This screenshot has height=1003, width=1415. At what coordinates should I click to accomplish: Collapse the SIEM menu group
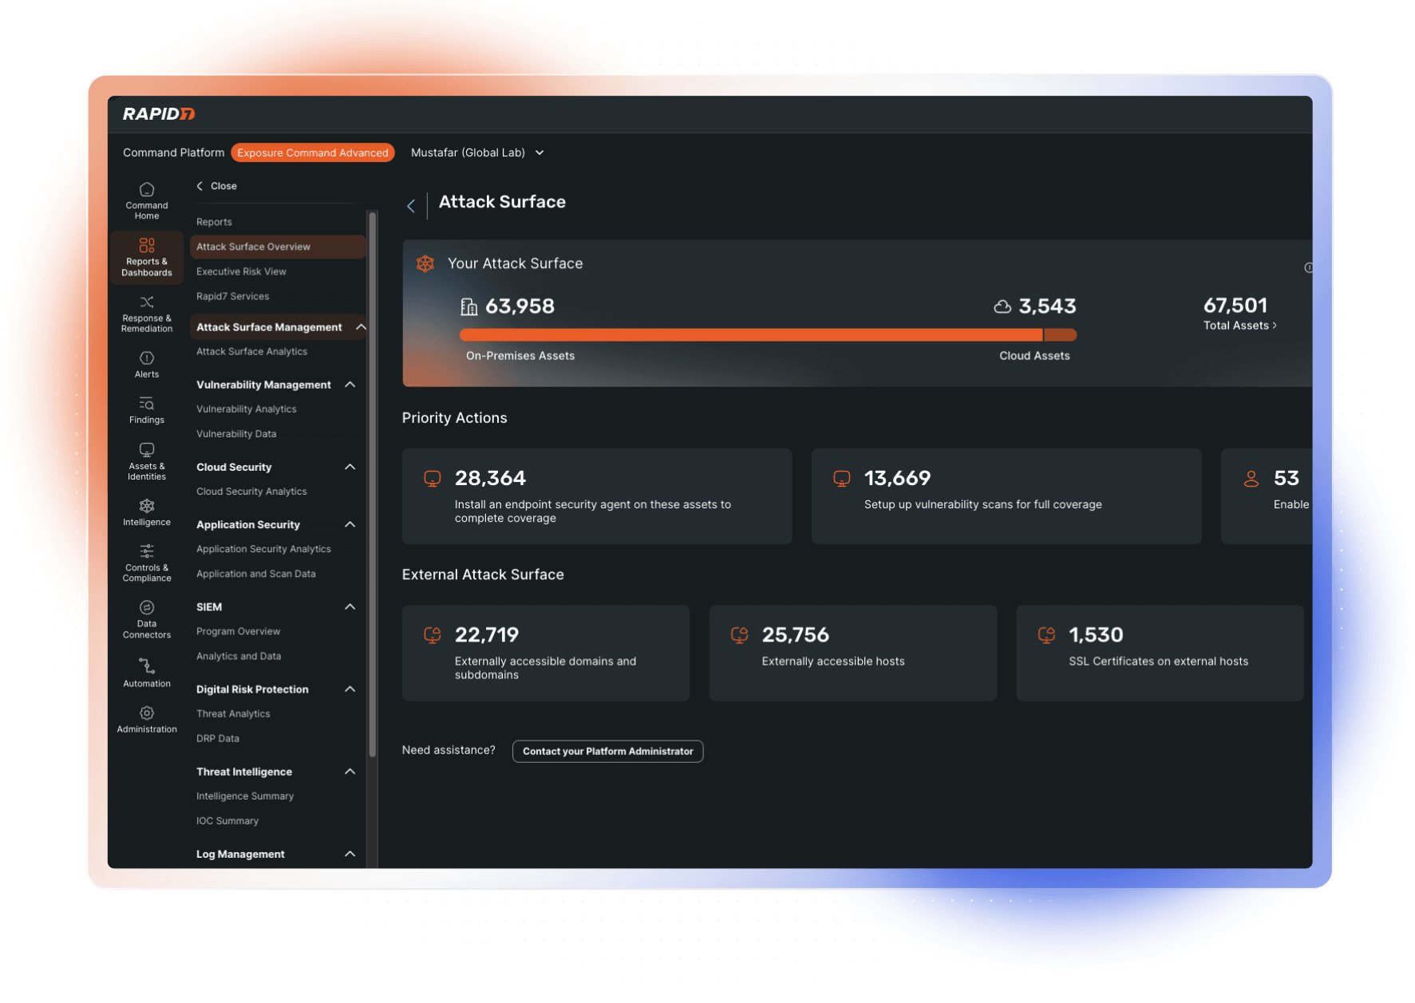(350, 606)
